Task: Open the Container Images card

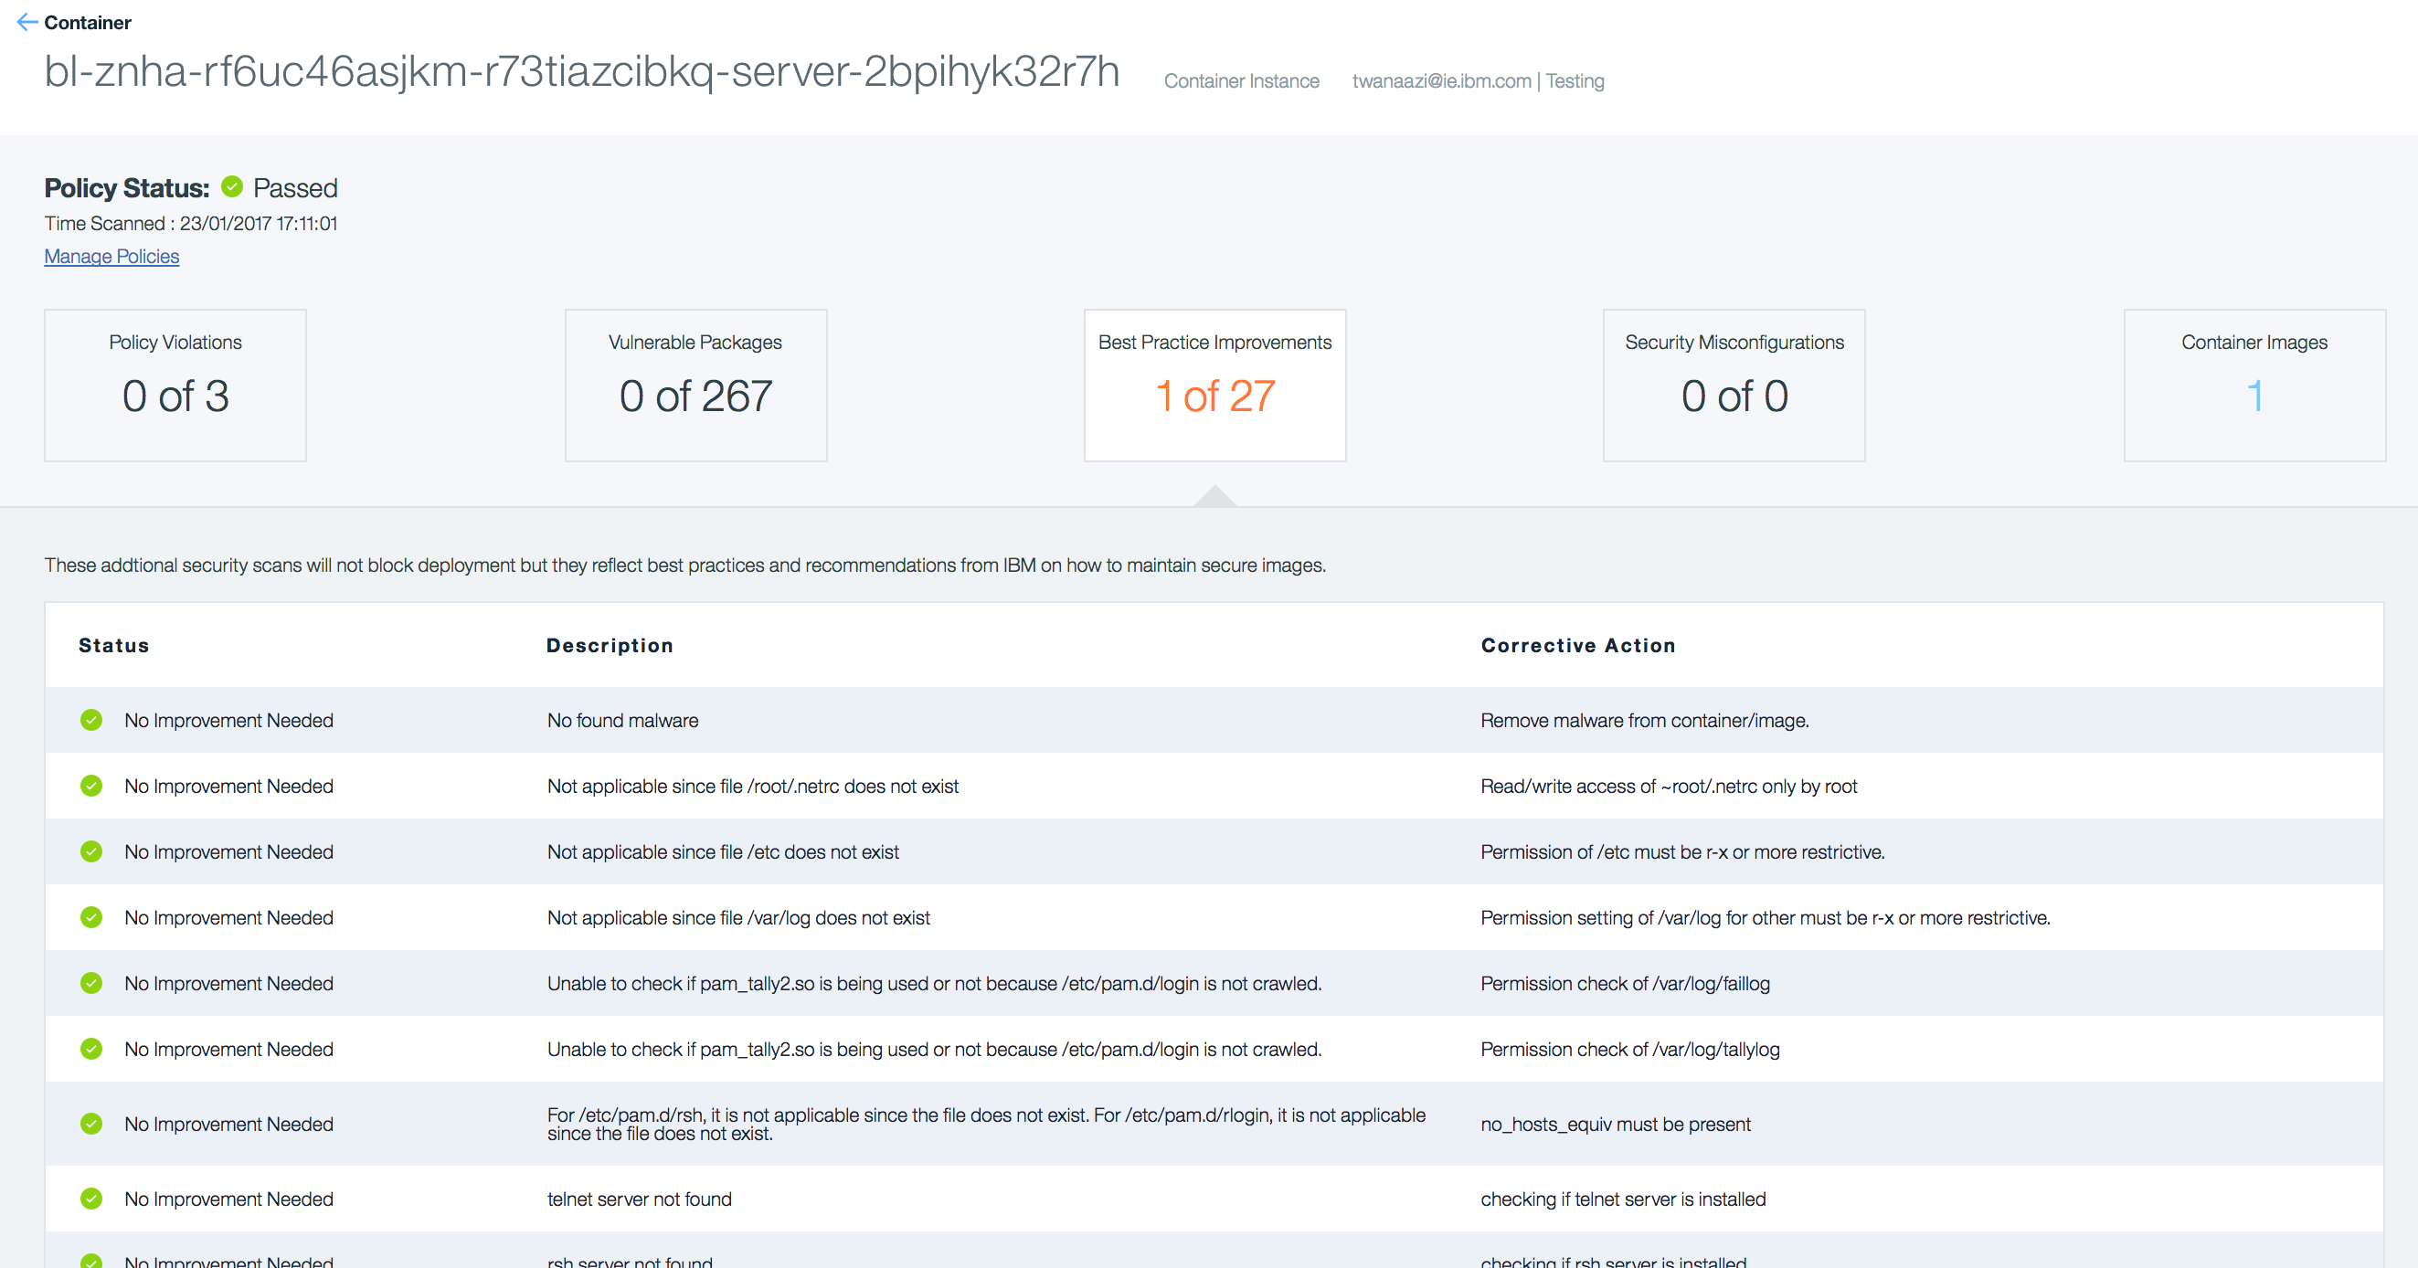Action: click(2254, 385)
